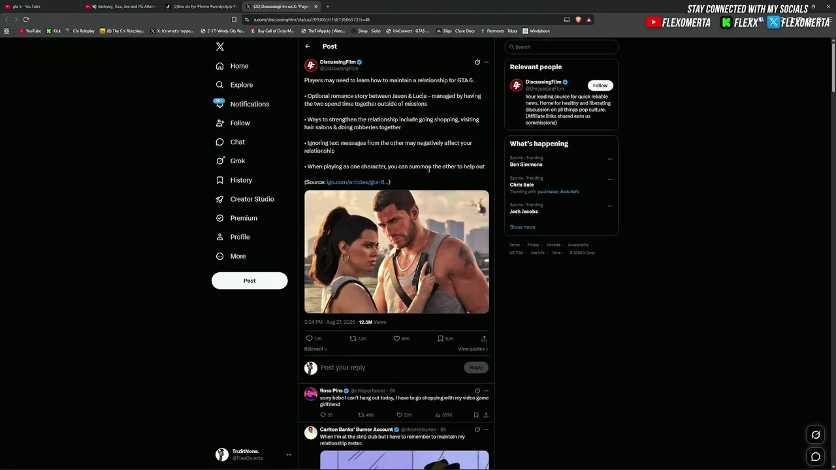The height and width of the screenshot is (470, 836).
Task: Open floating Grok button at bottom right
Action: (x=816, y=435)
